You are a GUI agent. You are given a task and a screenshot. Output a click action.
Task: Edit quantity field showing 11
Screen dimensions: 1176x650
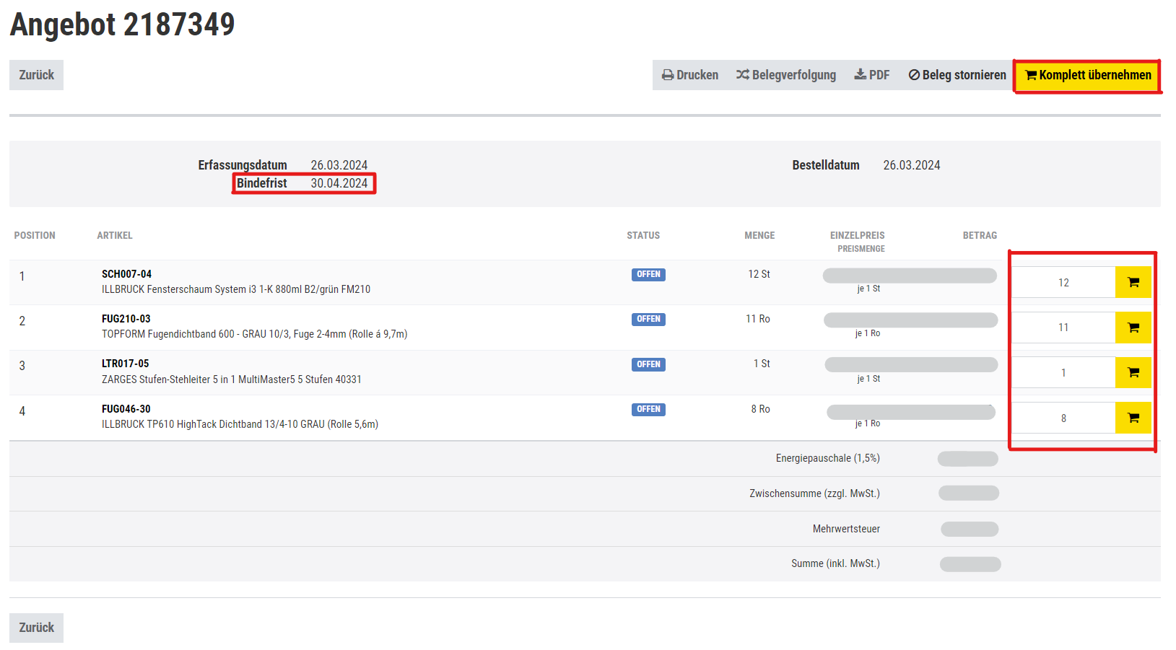(1063, 328)
